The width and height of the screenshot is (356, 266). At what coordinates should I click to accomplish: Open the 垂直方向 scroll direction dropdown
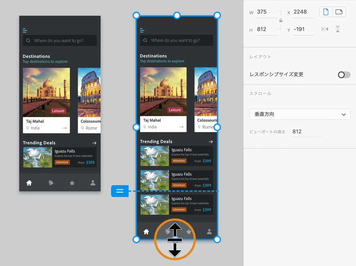point(300,114)
